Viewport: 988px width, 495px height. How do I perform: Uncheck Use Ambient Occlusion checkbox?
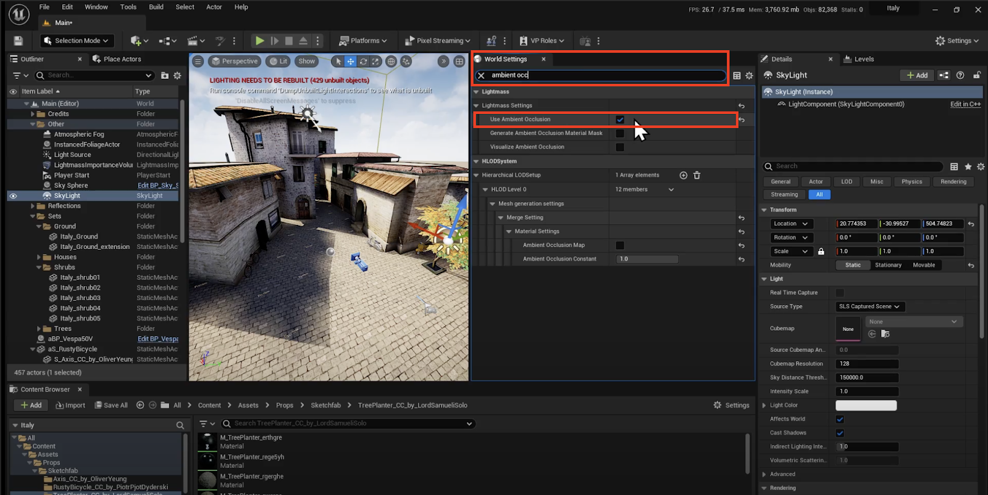pos(620,120)
